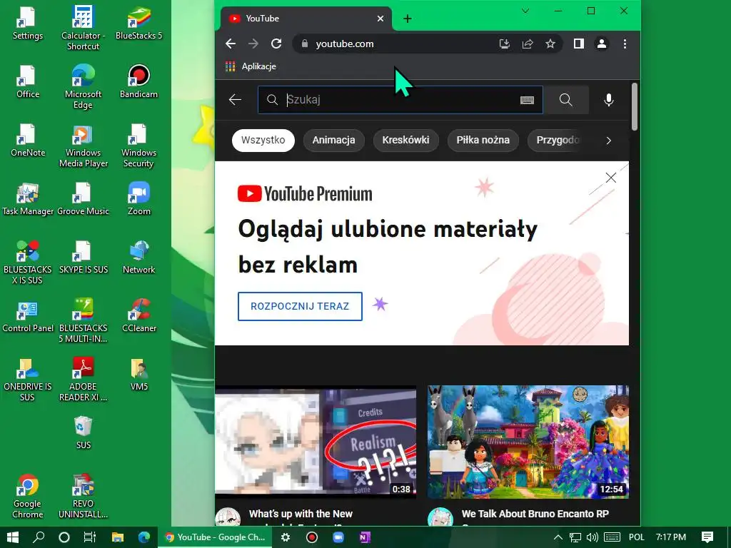
Task: Select the Google Chrome desktop icon
Action: (x=28, y=497)
